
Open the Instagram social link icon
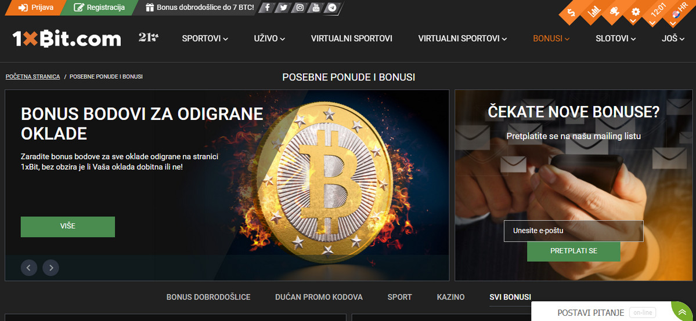tap(300, 8)
